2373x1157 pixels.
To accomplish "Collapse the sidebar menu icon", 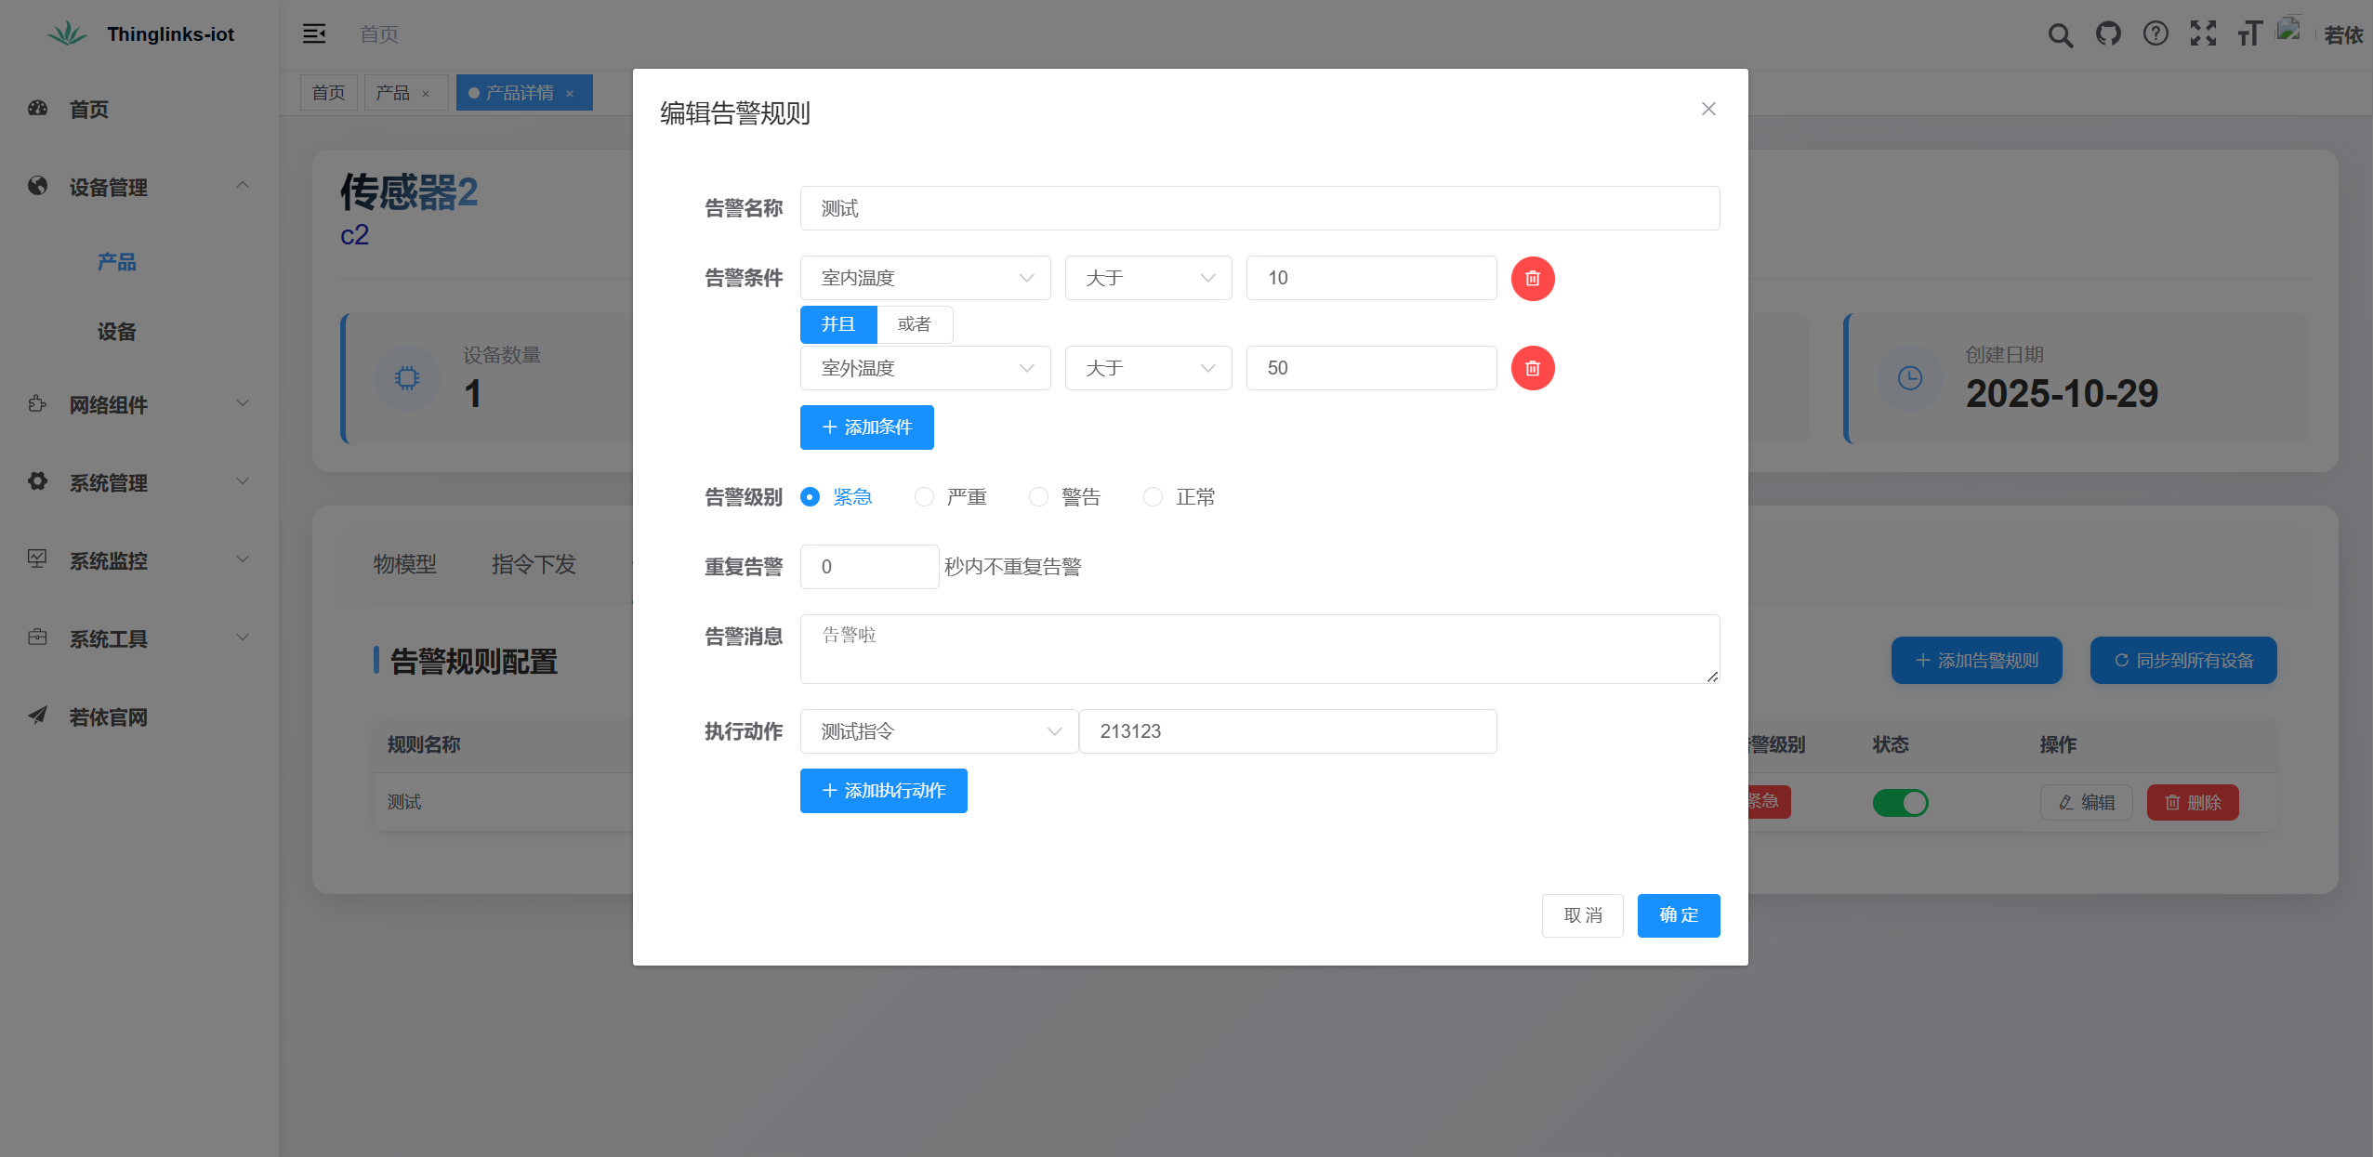I will tap(313, 33).
